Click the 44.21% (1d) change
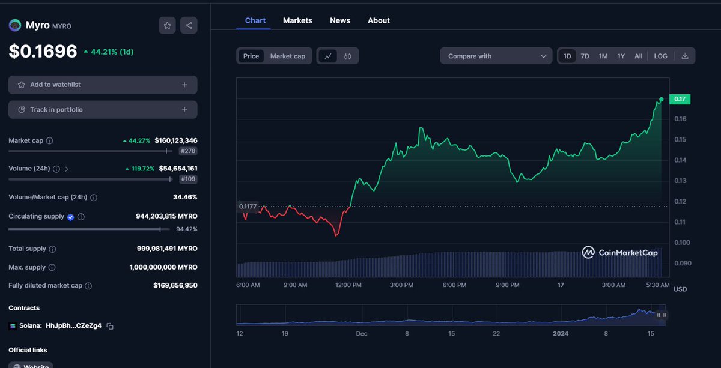 tap(108, 52)
